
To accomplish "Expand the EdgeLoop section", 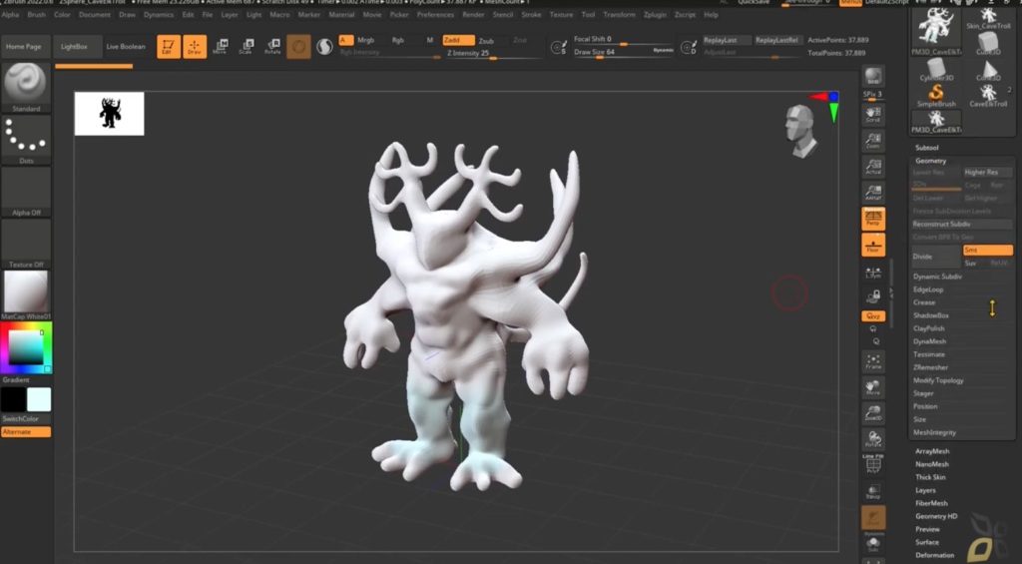I will (x=928, y=289).
